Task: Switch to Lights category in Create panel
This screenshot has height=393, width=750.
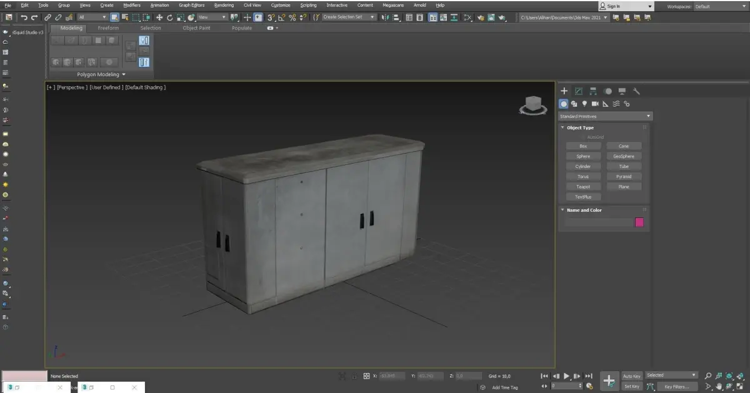Action: (x=584, y=104)
